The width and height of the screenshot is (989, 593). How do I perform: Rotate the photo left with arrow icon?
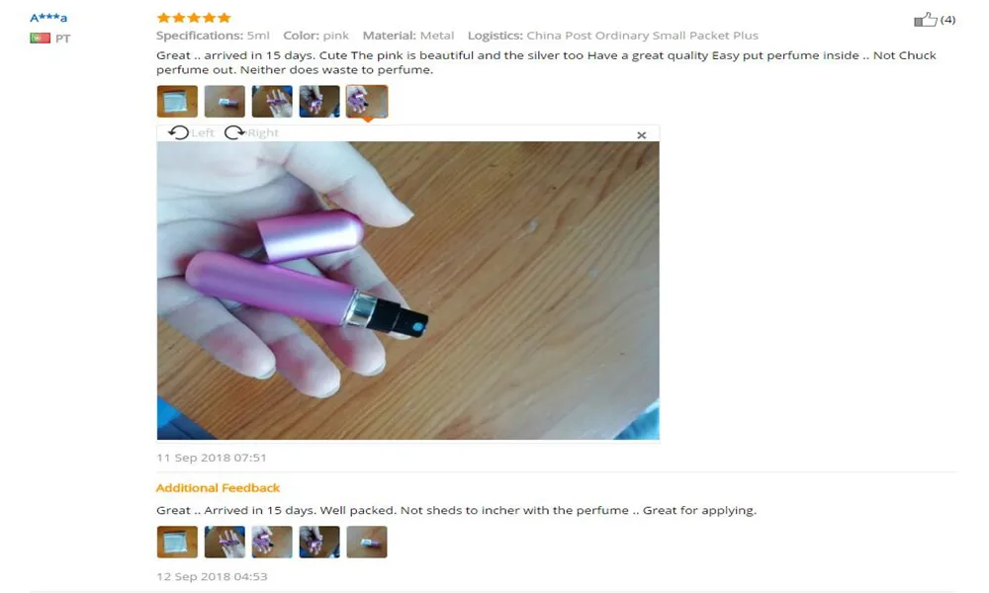(x=178, y=132)
